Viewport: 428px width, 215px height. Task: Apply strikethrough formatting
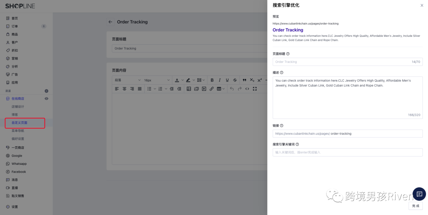pos(235,80)
